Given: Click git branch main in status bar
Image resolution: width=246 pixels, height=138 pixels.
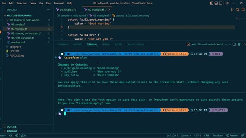Looking at the screenshot, I should tap(3, 135).
